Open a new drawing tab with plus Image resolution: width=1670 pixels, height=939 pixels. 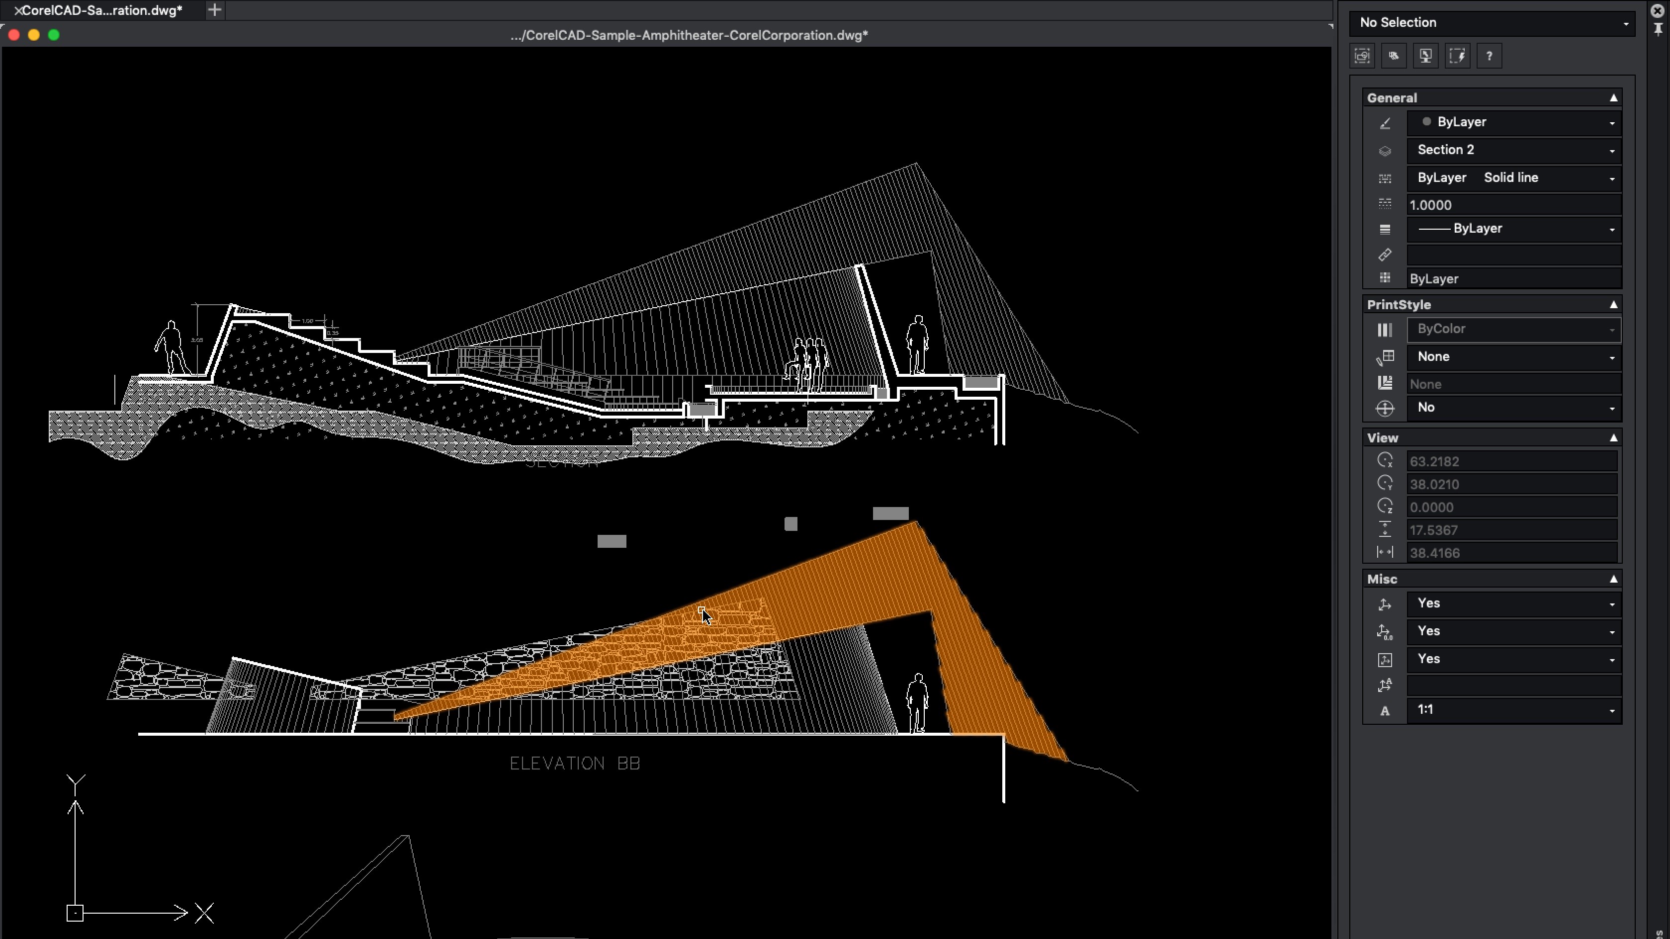coord(215,10)
